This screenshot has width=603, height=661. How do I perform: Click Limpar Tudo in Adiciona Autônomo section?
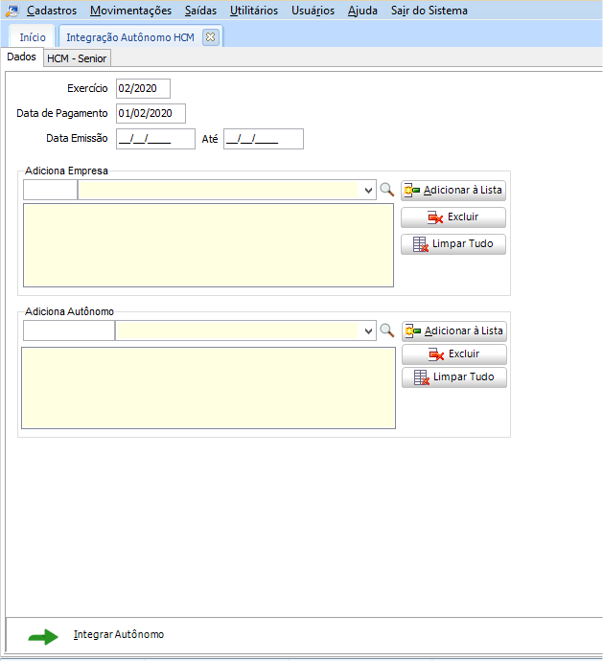pyautogui.click(x=454, y=377)
